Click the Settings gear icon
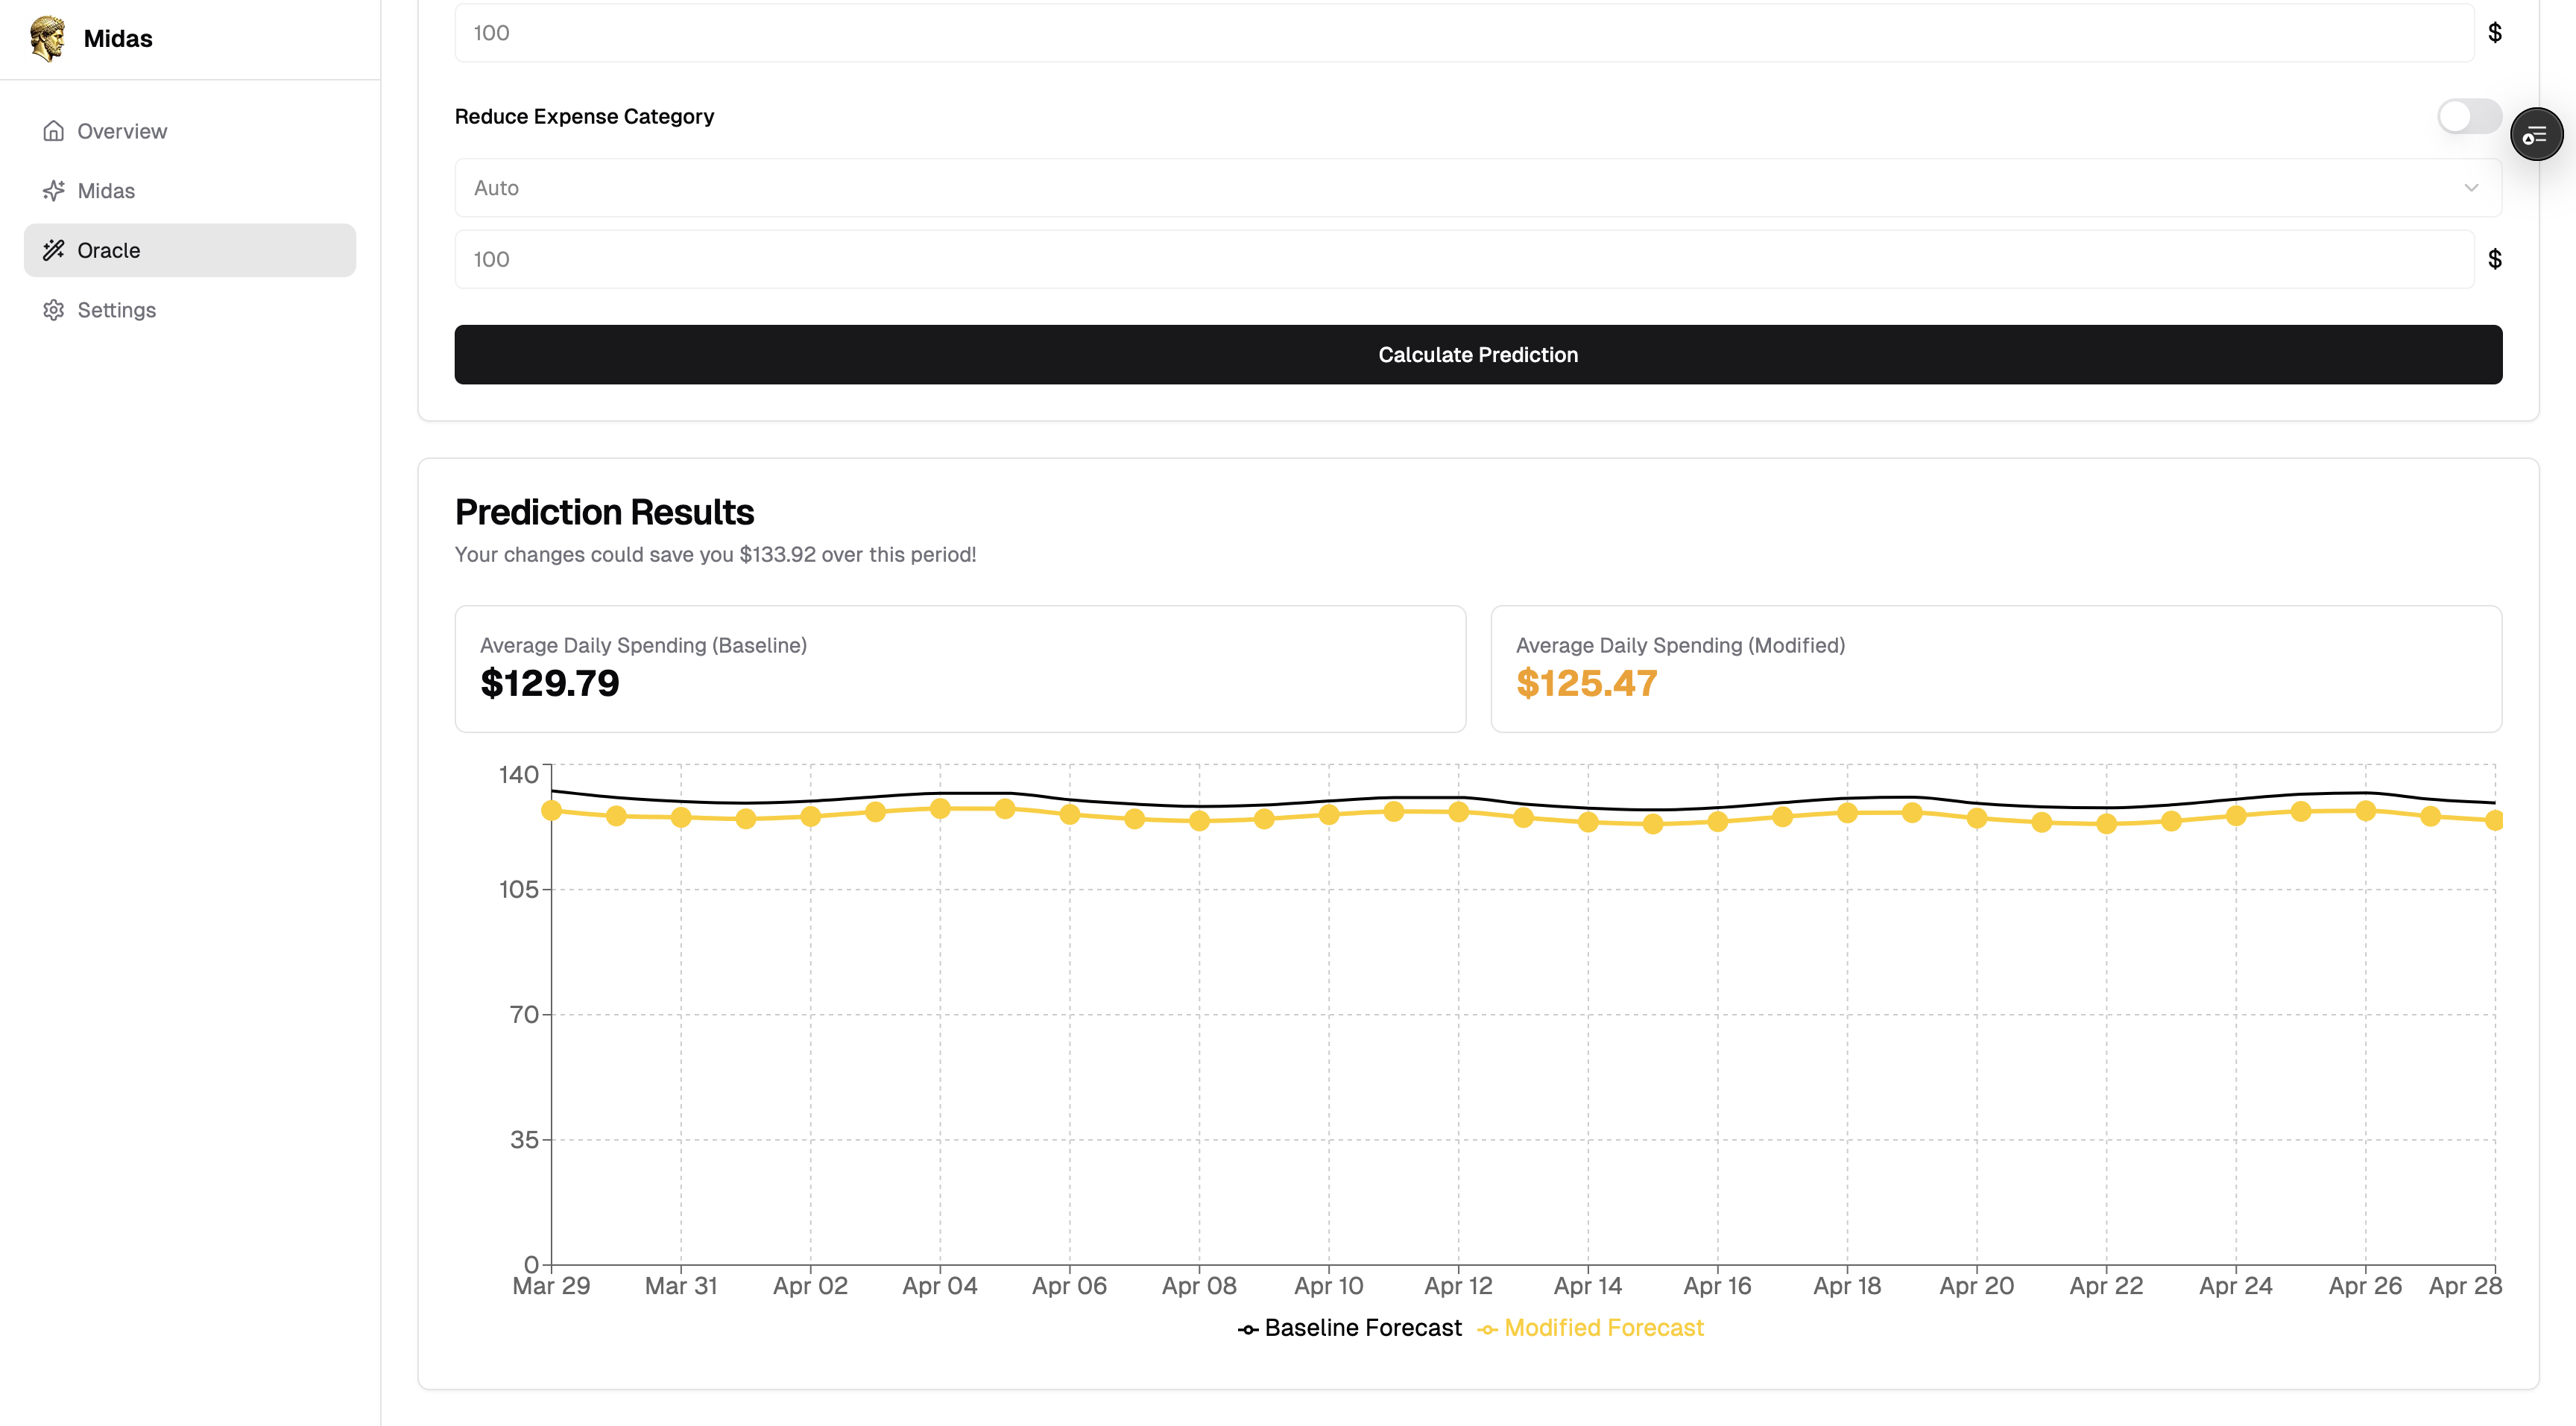 pyautogui.click(x=54, y=310)
